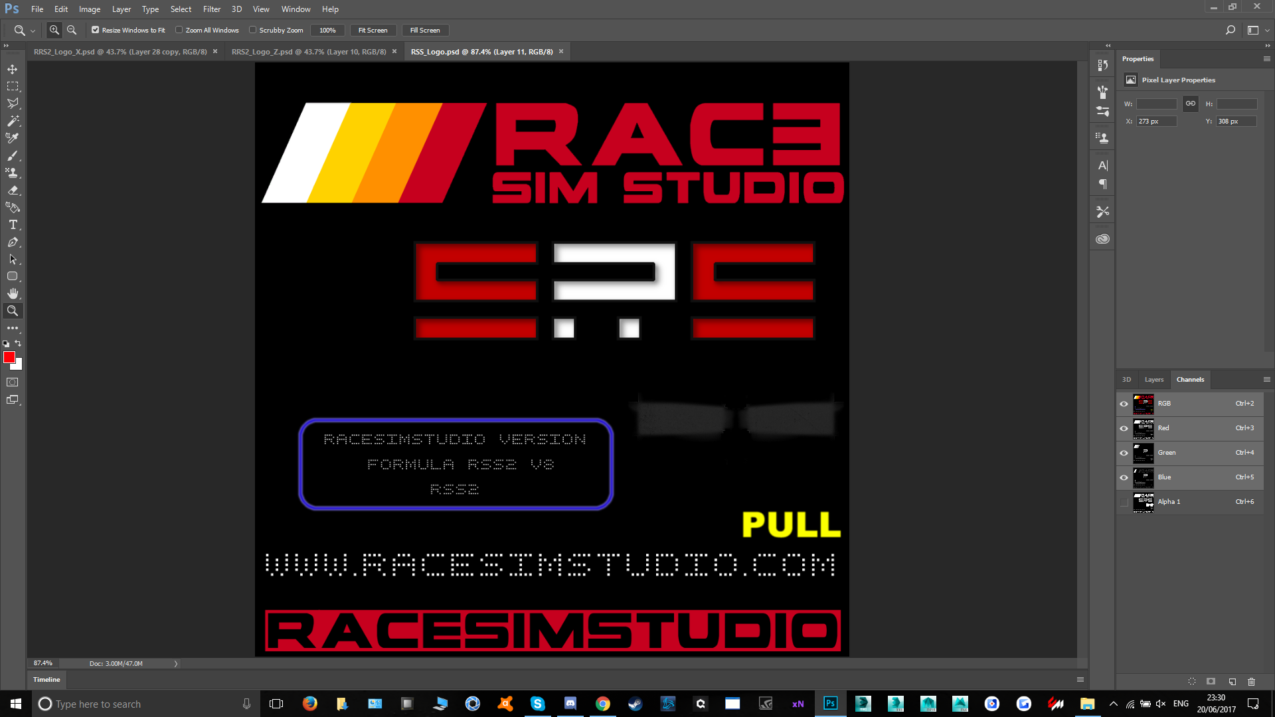Collapse right panels double-arrow

click(x=1268, y=46)
